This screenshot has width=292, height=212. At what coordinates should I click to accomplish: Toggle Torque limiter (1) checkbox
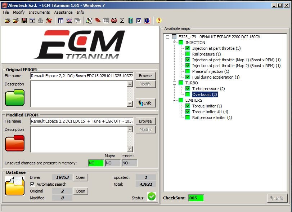[x=188, y=106]
